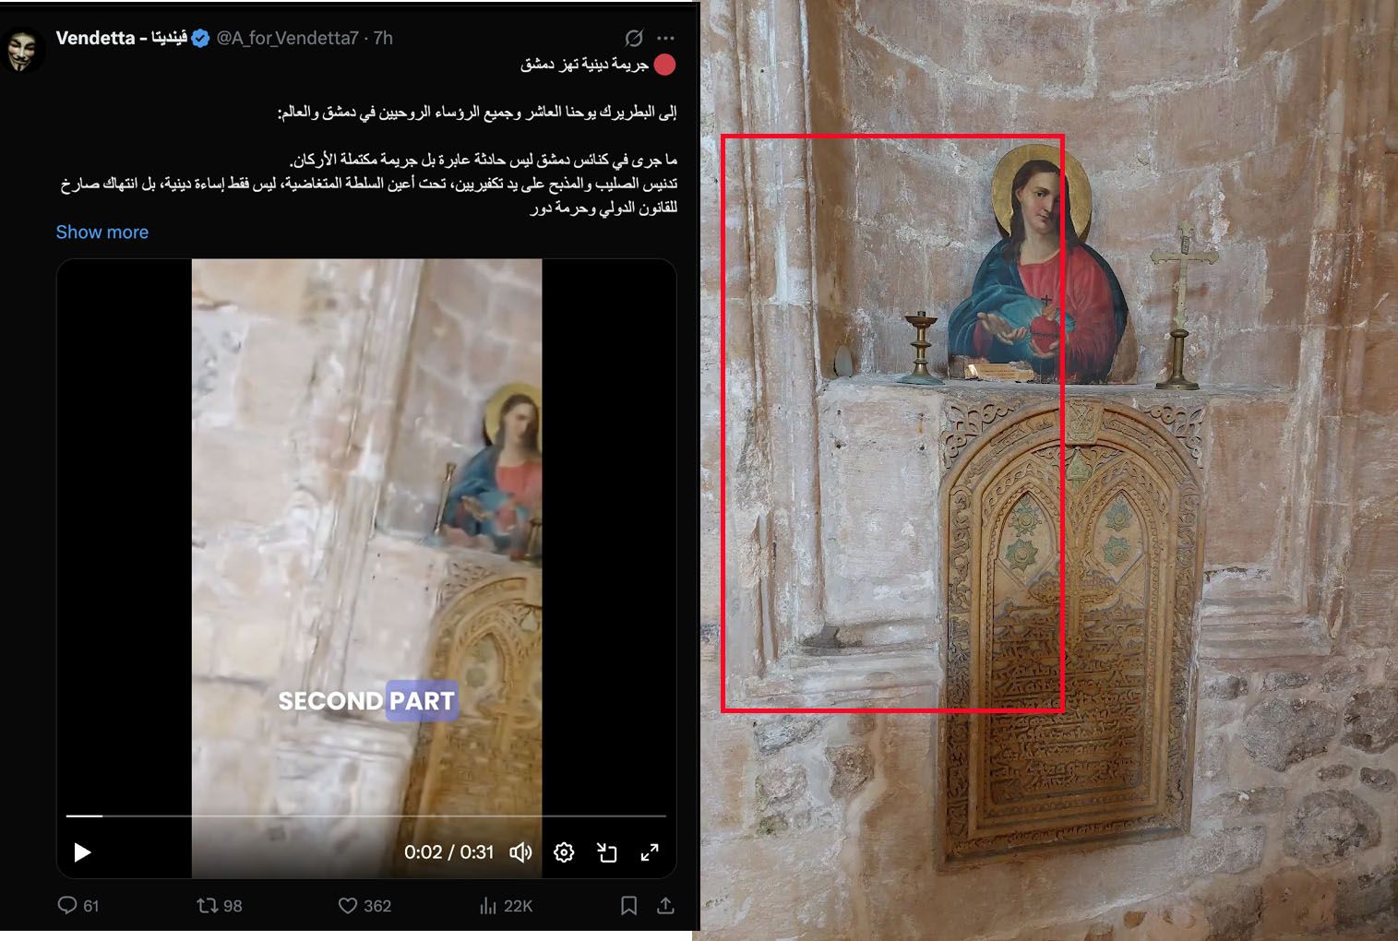Viewport: 1398px width, 941px height.
Task: View post analytics showing 22K views
Action: point(489,905)
